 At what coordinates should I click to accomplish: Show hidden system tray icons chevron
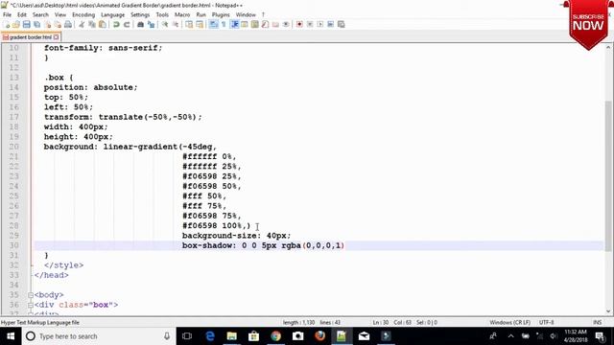pos(510,336)
